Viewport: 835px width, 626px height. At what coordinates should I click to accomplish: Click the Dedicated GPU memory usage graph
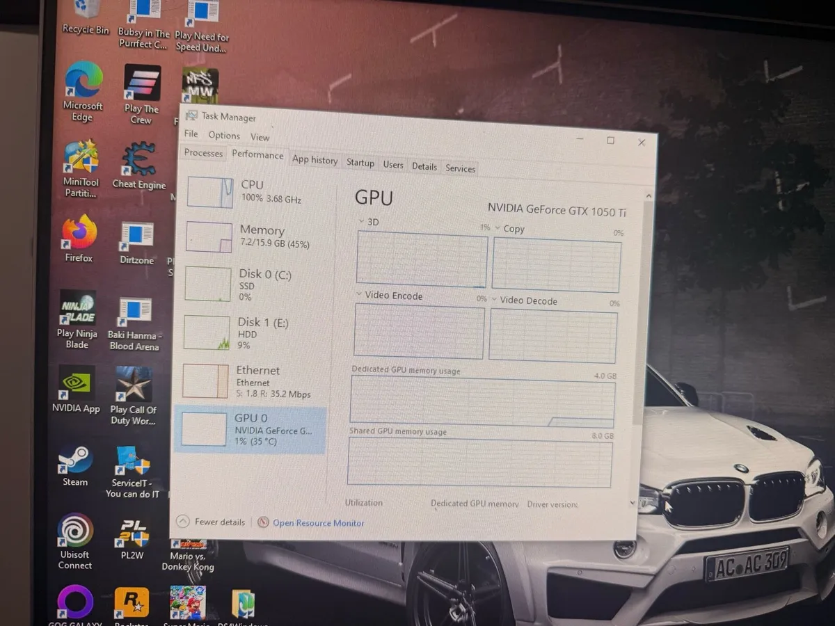coord(482,402)
